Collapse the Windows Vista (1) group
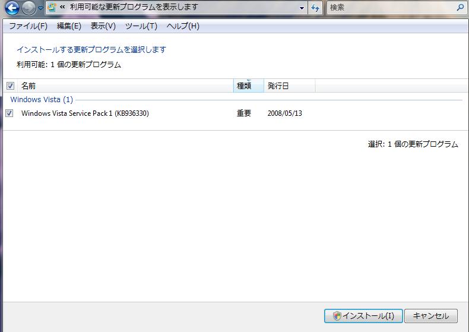This screenshot has width=469, height=332. pos(42,99)
